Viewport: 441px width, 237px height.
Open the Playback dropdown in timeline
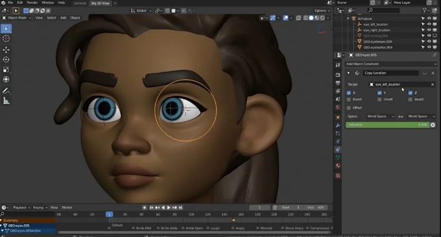tap(21, 208)
